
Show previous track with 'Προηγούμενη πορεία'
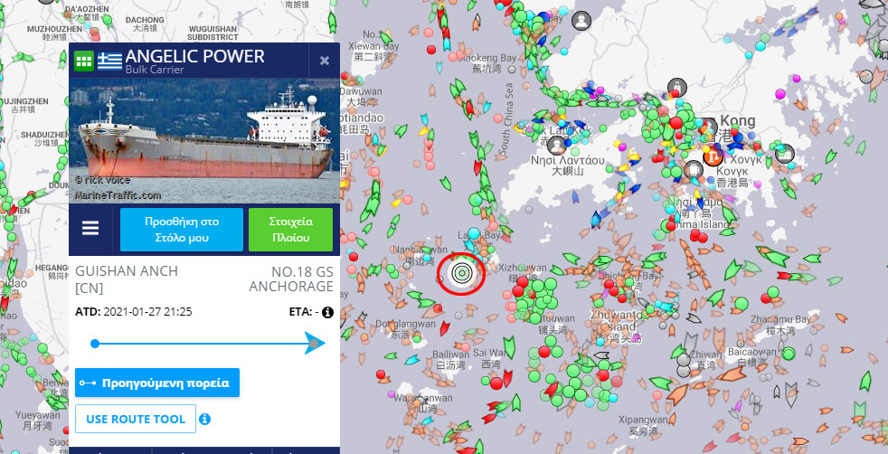pos(157,383)
